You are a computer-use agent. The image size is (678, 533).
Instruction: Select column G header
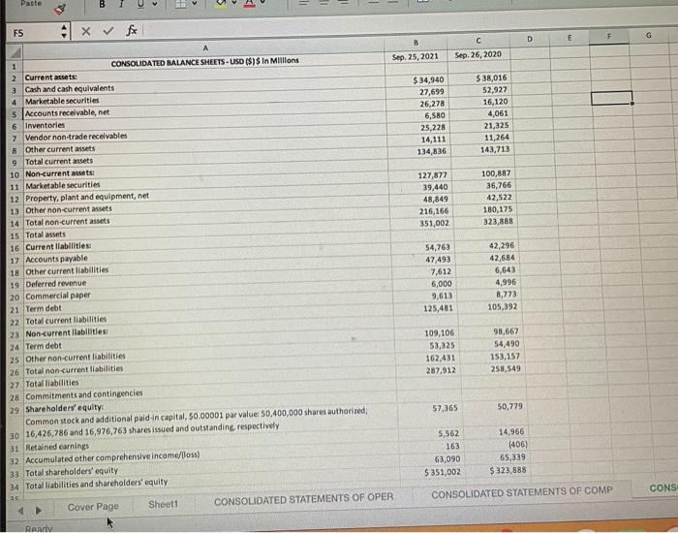pos(648,36)
